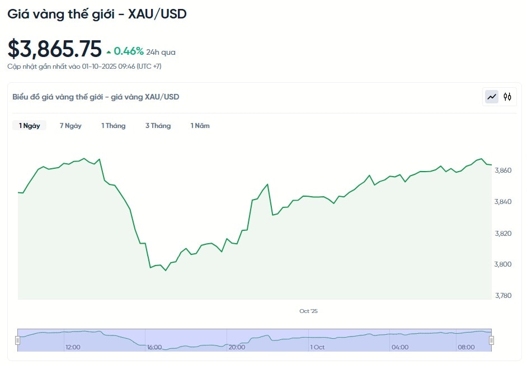The image size is (527, 365).
Task: Click the 04:00 mark in the navigator
Action: pos(399,347)
